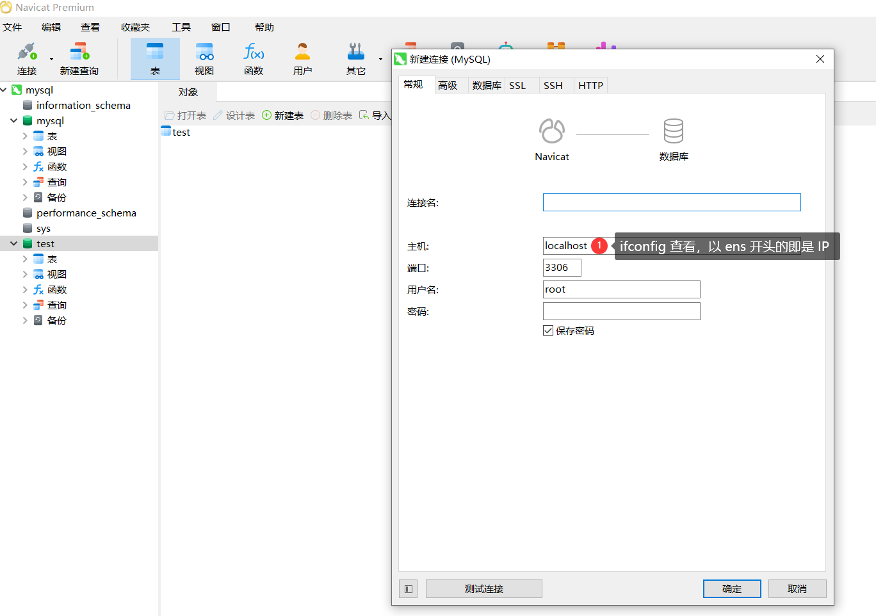Screen dimensions: 876x616
Task: Expand 备份 under test database
Action: coord(25,320)
